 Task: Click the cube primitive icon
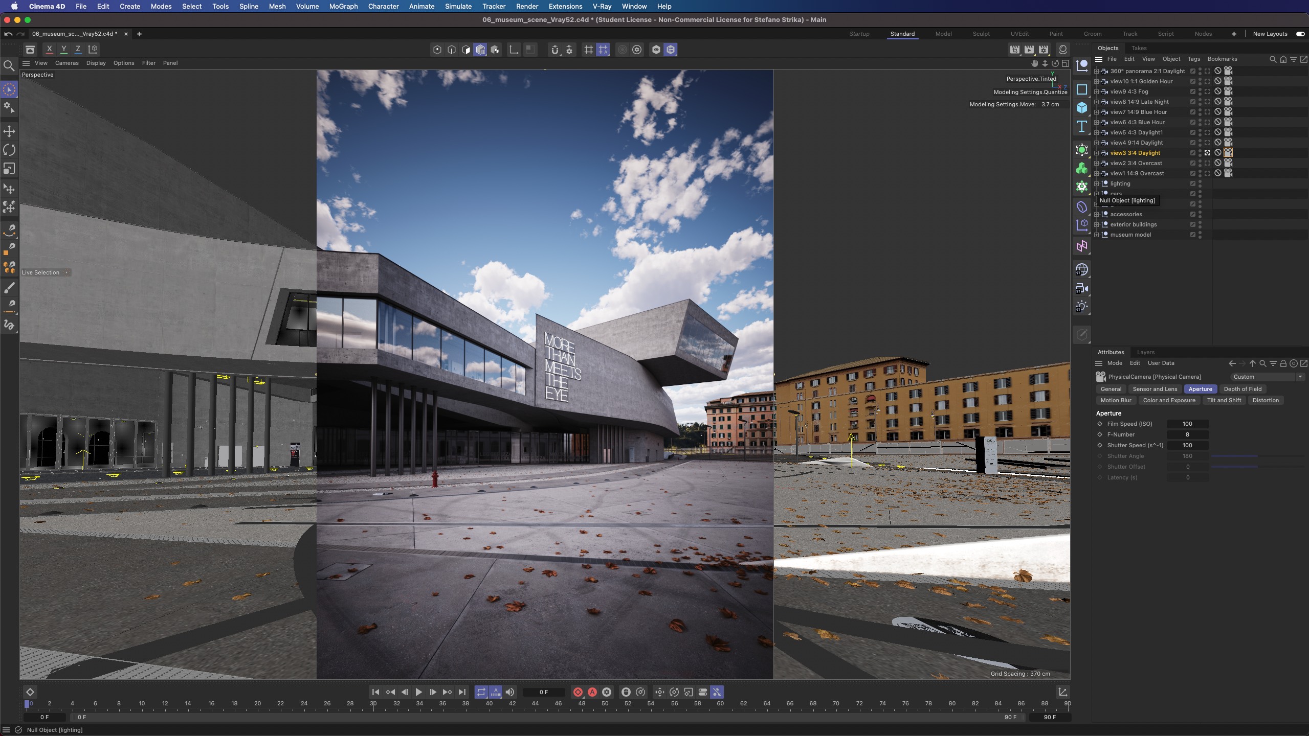tap(1081, 108)
